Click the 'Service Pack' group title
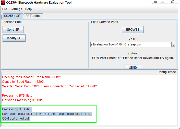This screenshot has height=129, width=180. pos(13,22)
